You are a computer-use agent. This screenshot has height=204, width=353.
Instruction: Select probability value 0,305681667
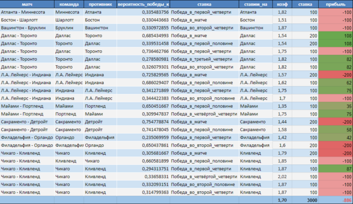point(143,153)
